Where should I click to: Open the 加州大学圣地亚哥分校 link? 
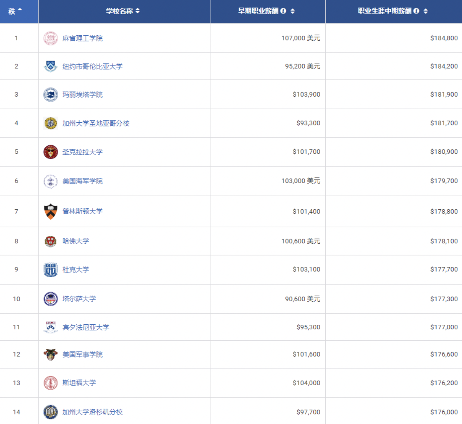96,123
